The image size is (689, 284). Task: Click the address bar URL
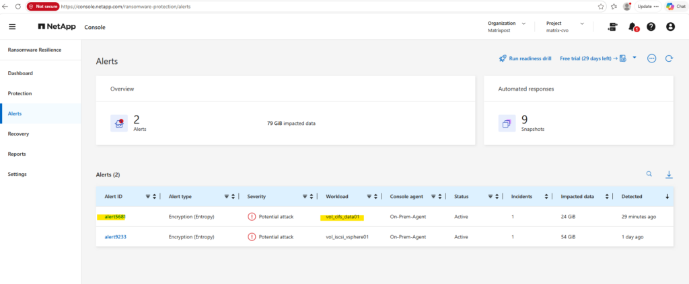126,7
